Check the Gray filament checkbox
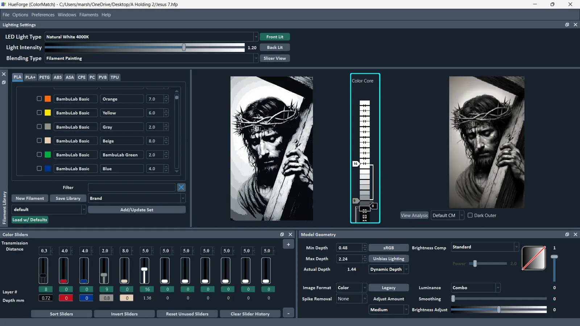 (39, 126)
